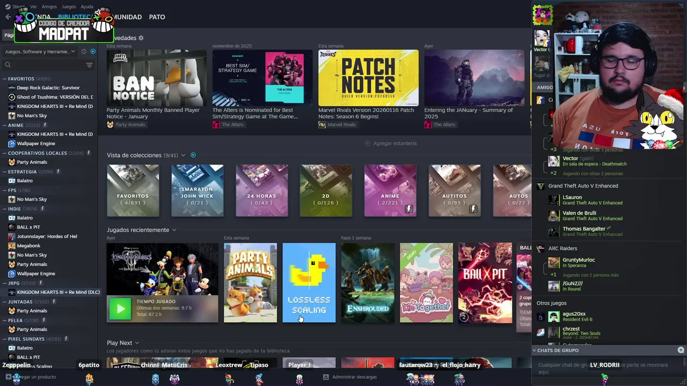Select the Lossless Scaling game cover
The image size is (687, 386).
point(309,283)
